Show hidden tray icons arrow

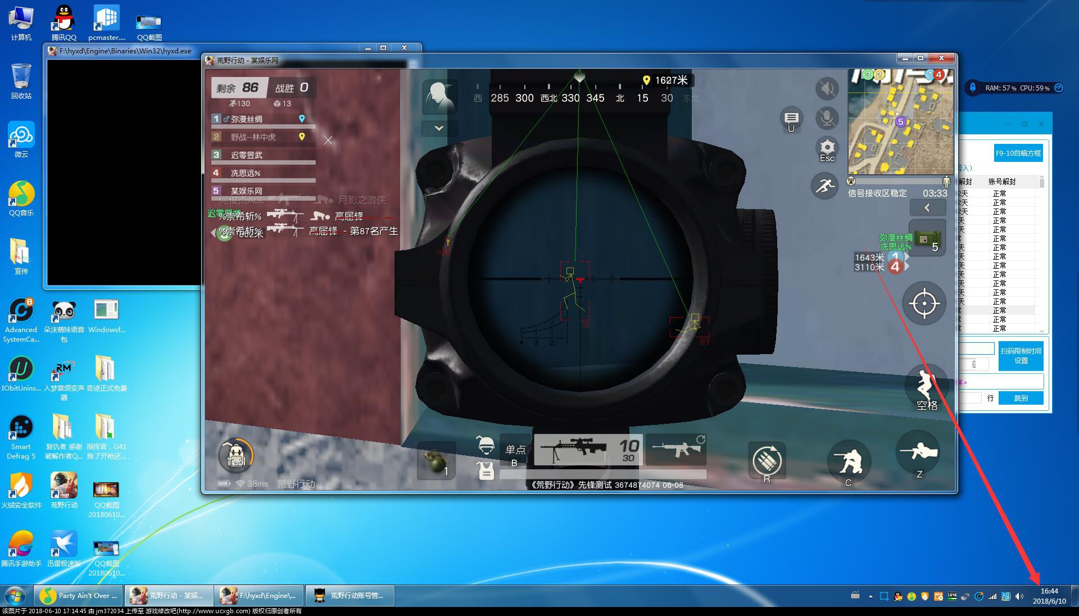coord(871,596)
